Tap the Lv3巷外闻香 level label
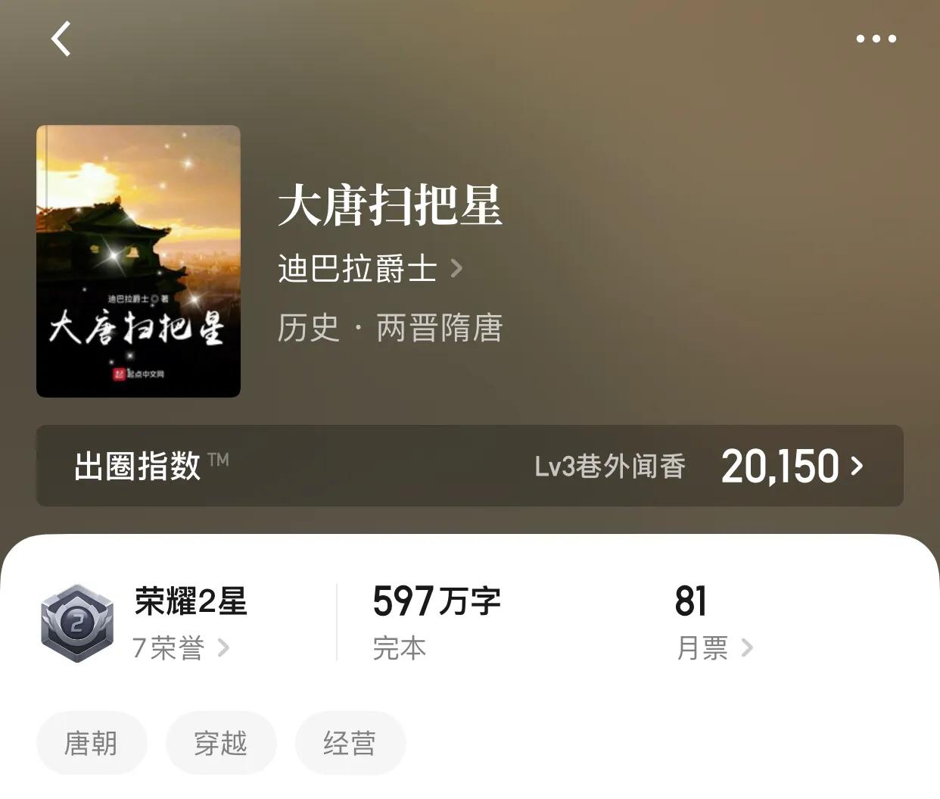Image resolution: width=940 pixels, height=799 pixels. 610,467
